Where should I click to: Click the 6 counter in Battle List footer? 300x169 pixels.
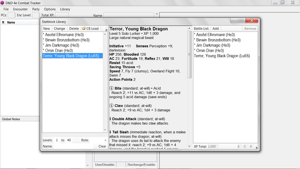[239, 146]
